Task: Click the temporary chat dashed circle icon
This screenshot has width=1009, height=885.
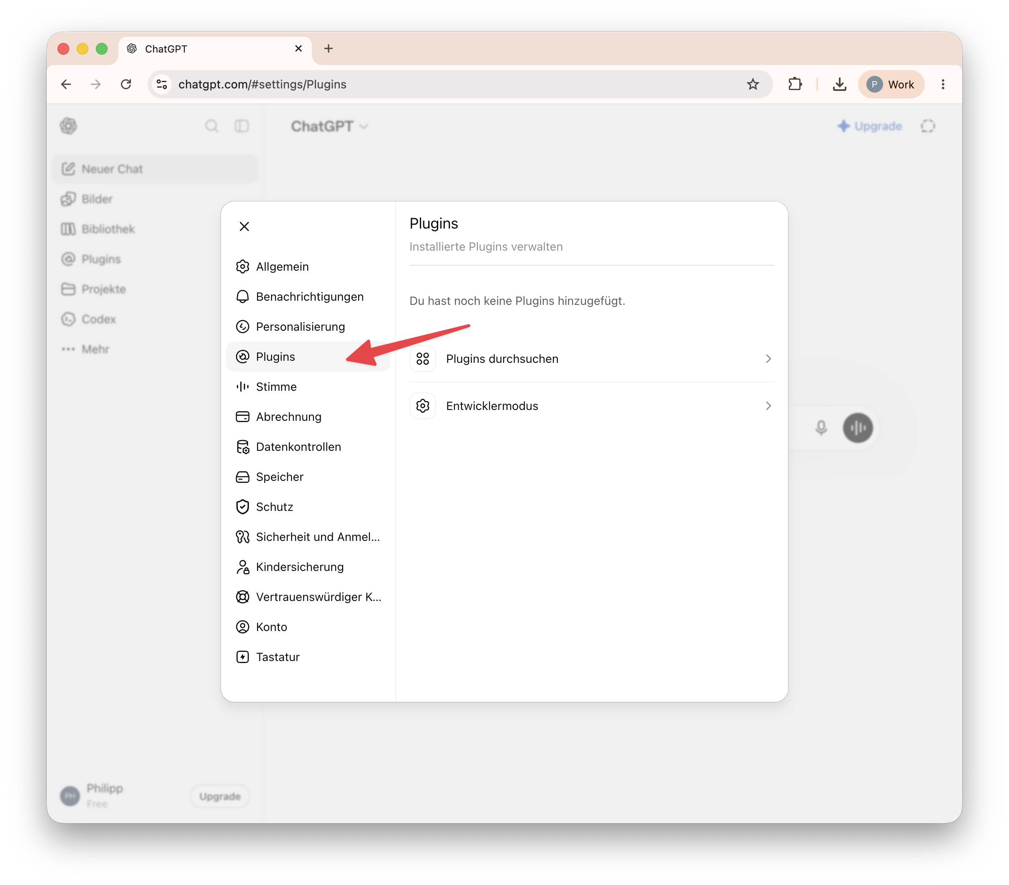Action: (928, 126)
